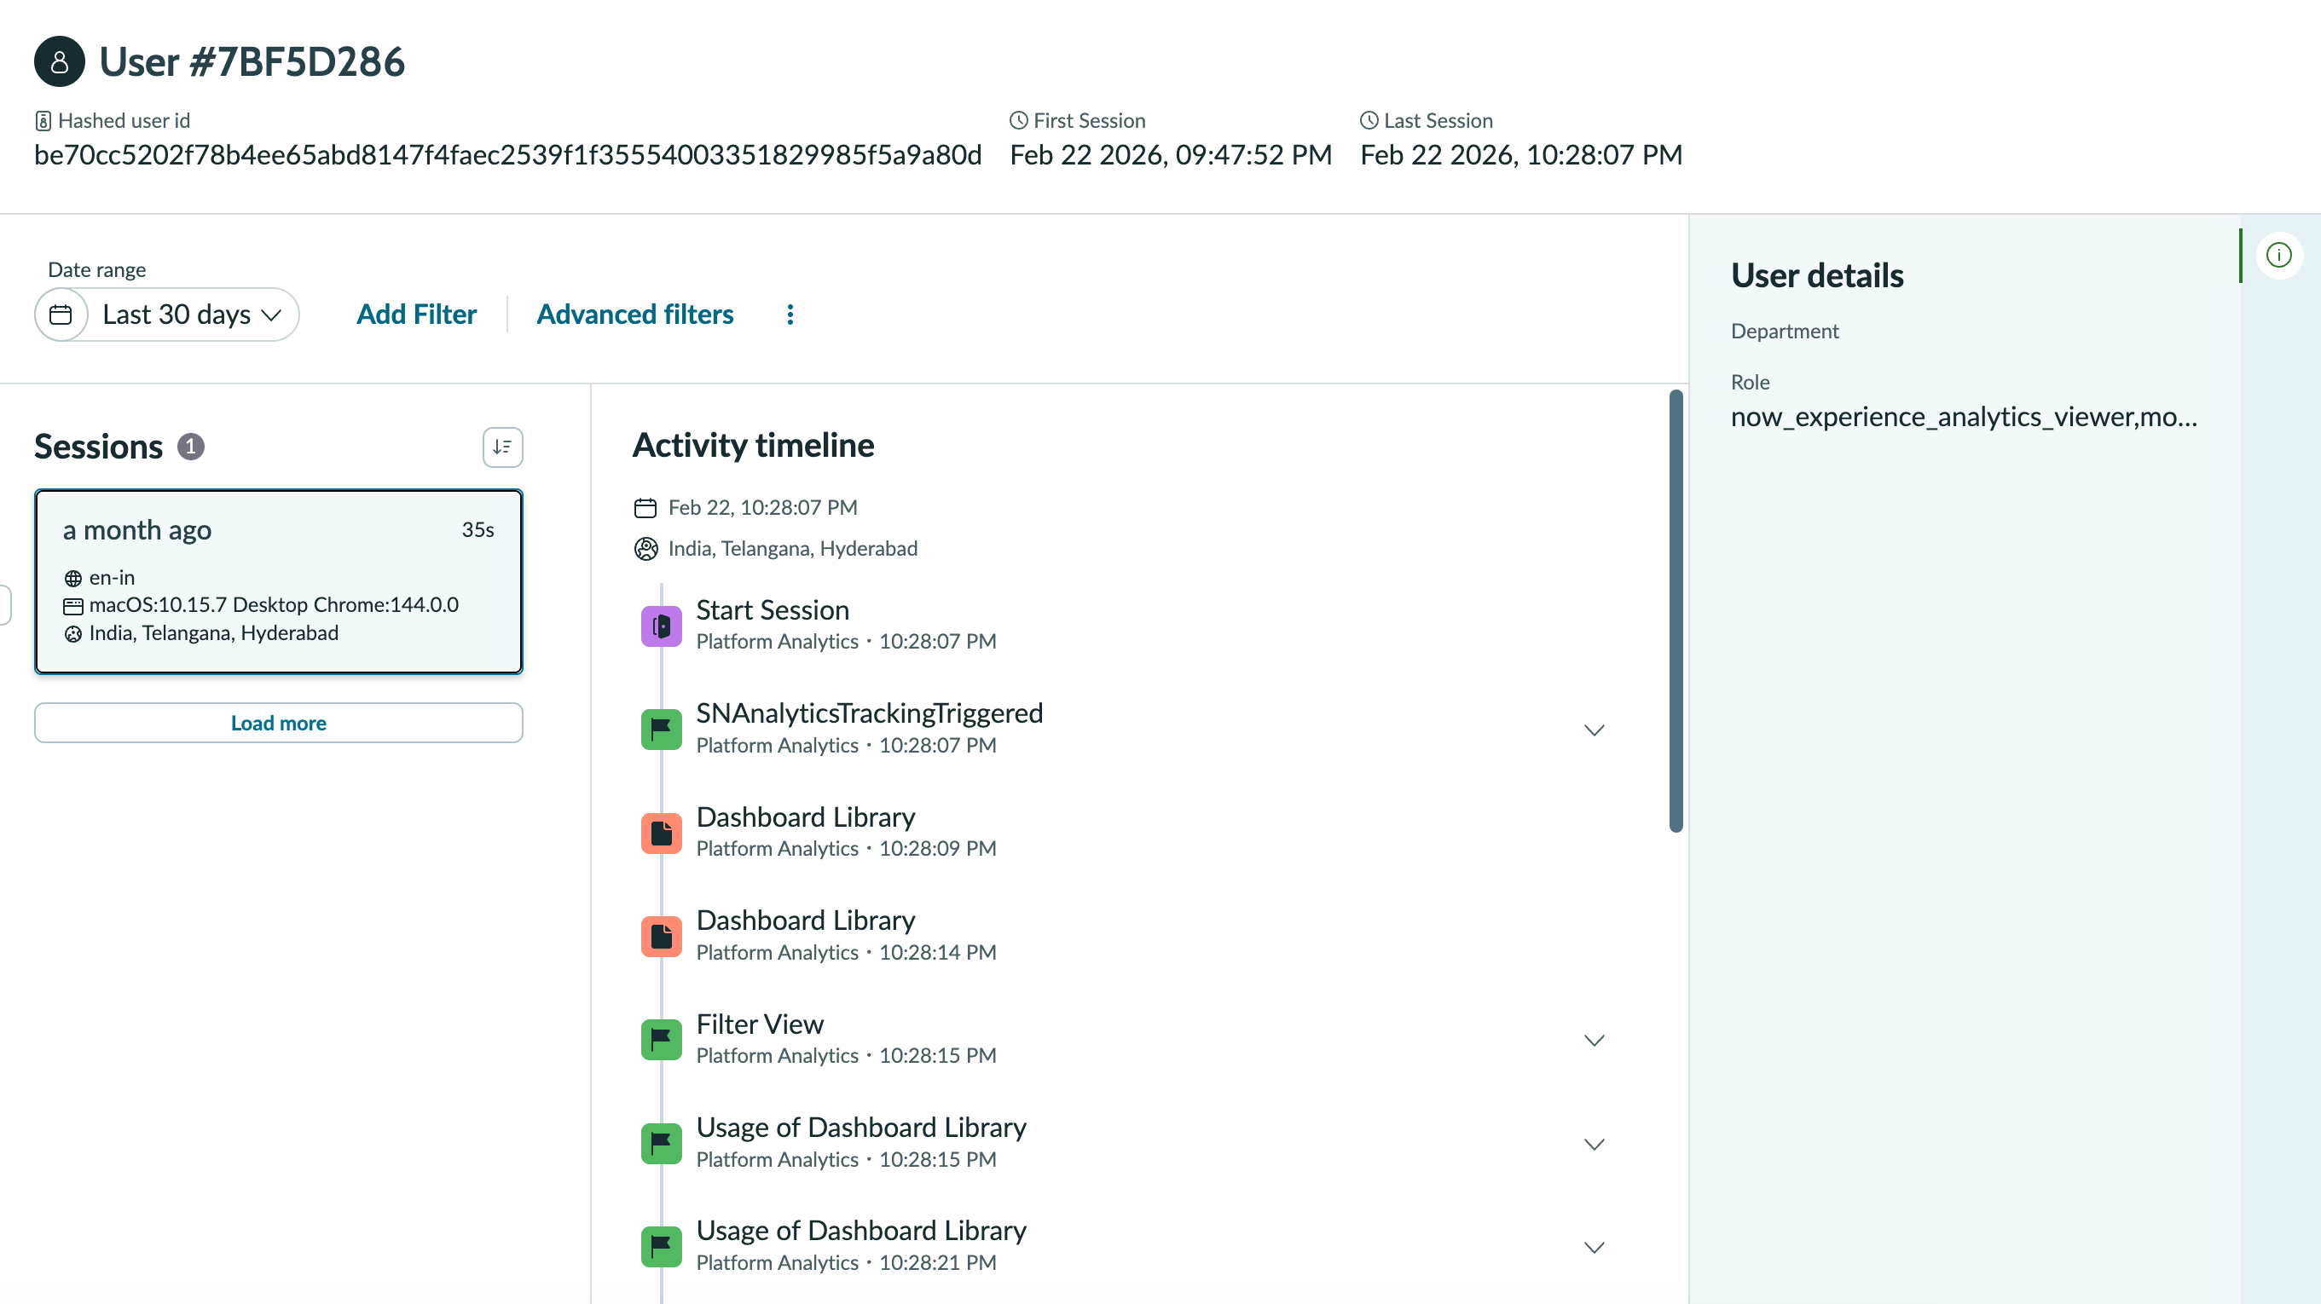Image resolution: width=2321 pixels, height=1304 pixels.
Task: Toggle the User details info icon
Action: [2278, 255]
